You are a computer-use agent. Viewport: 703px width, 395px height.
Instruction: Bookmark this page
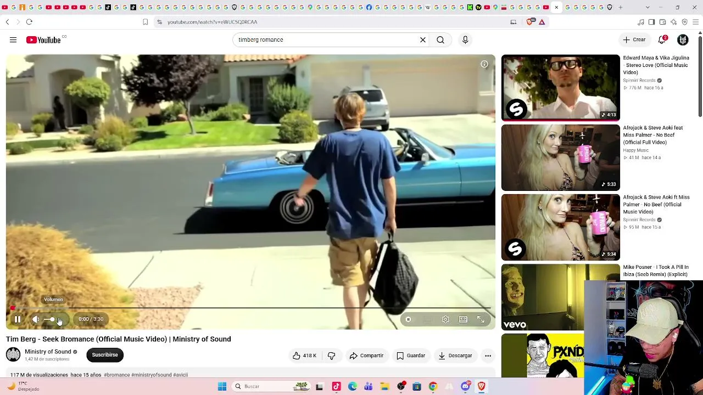click(x=145, y=22)
